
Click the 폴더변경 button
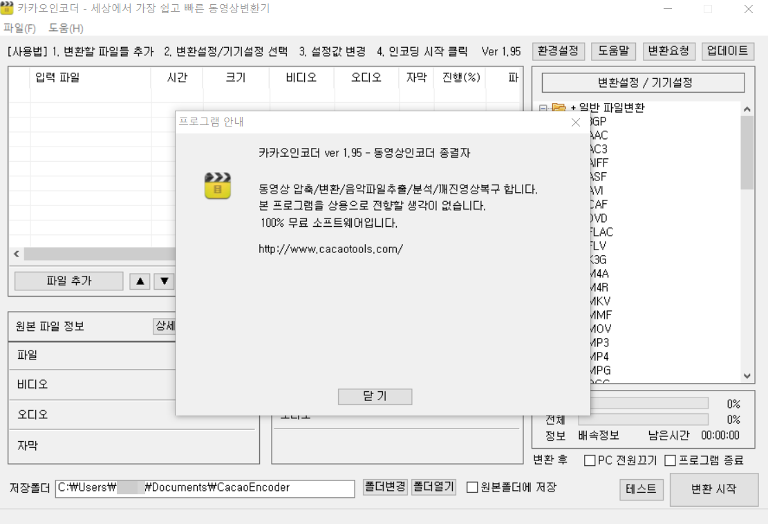pyautogui.click(x=385, y=487)
